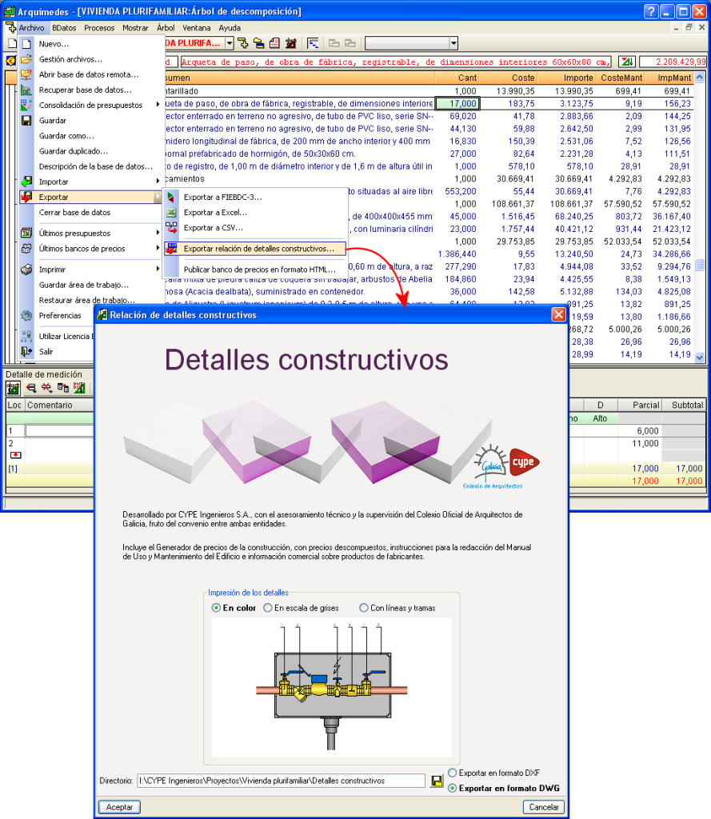Click the Exportar a FIEBDC-3 icon
Screen dimensions: 711x819
click(x=171, y=198)
